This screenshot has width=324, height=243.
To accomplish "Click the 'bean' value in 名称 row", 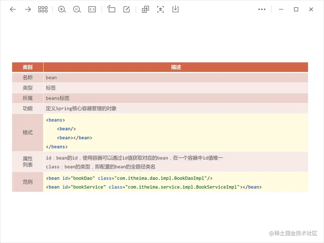I will click(51, 78).
